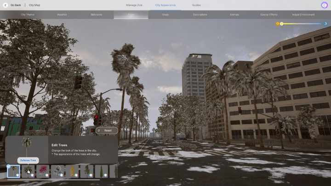Click the moon icon at the slider's end

tap(326, 23)
